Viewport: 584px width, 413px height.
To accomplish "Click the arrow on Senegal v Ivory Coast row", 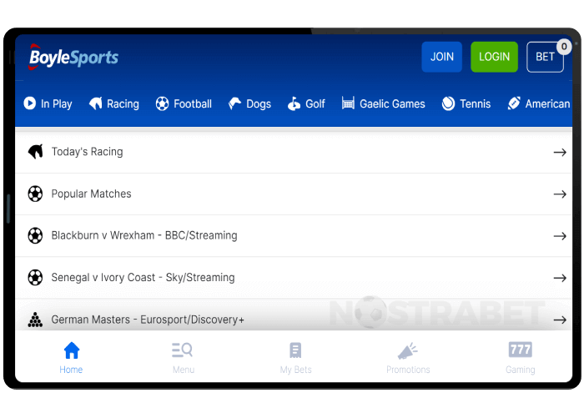I will (x=560, y=278).
